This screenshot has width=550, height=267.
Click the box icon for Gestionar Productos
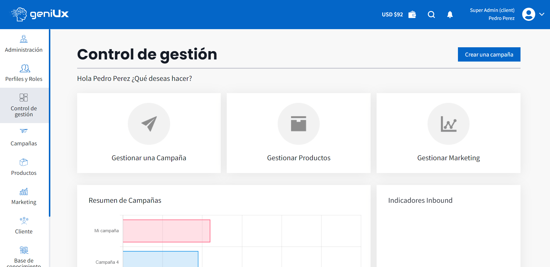(x=299, y=124)
